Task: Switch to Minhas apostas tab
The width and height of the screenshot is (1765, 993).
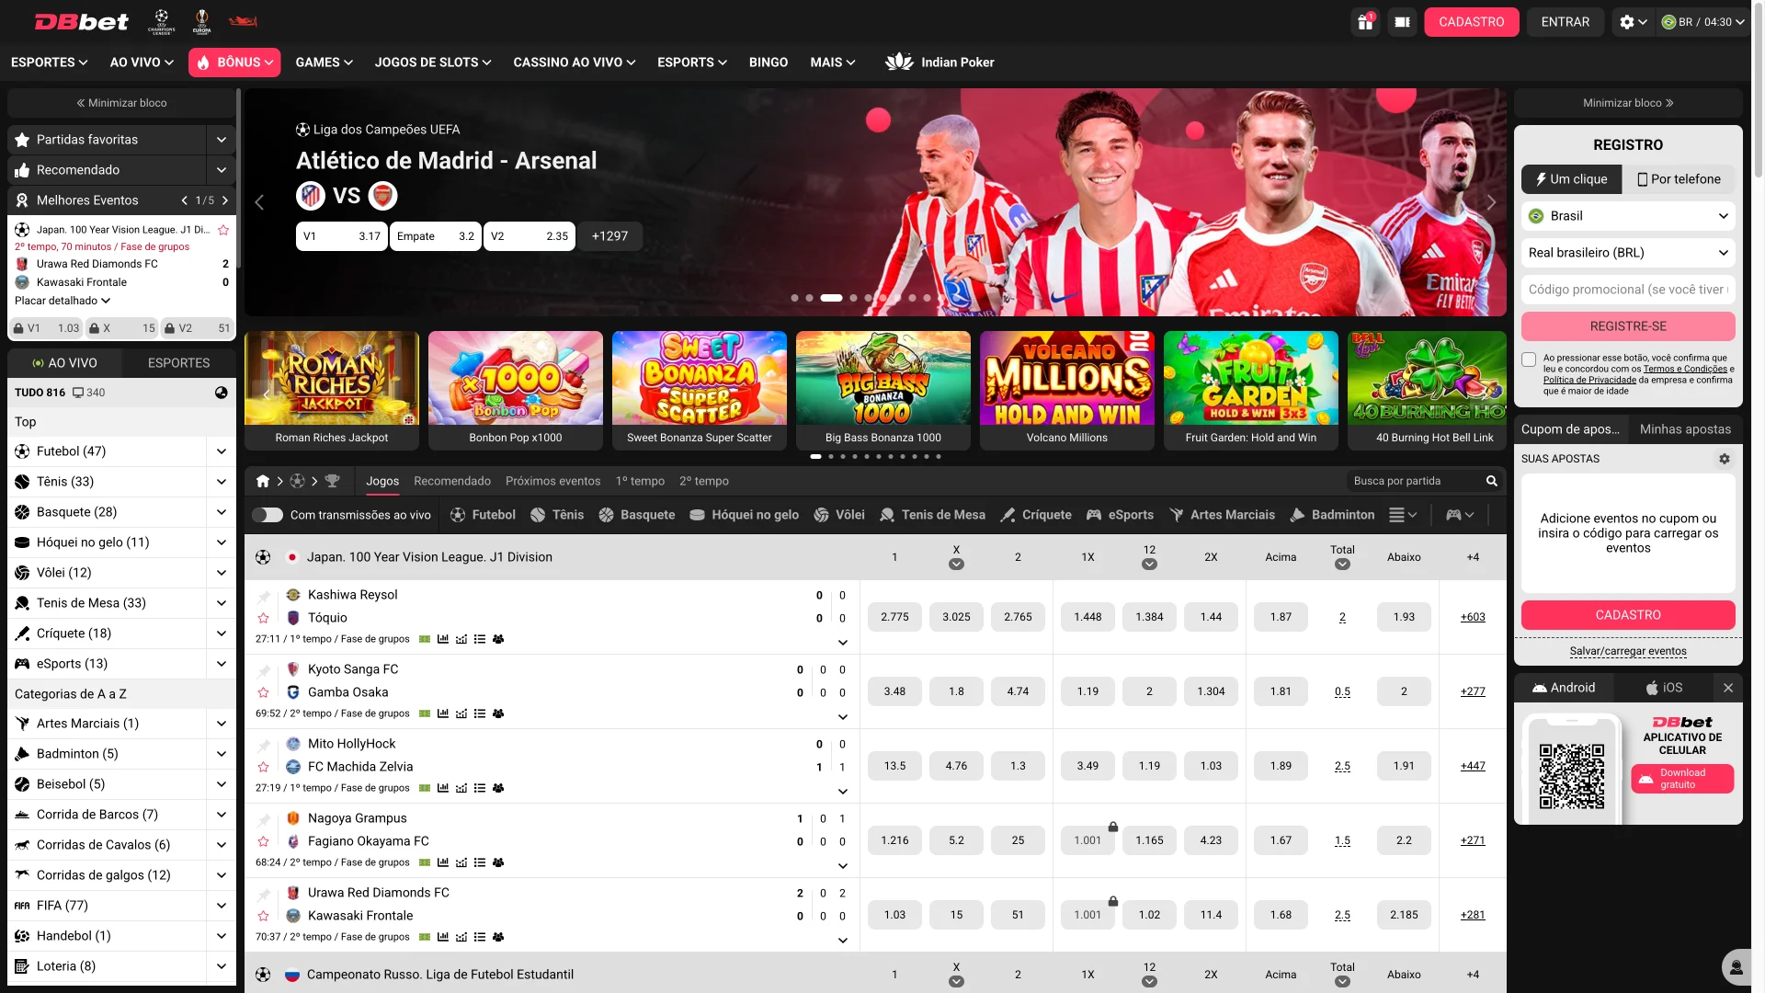Action: pyautogui.click(x=1685, y=429)
